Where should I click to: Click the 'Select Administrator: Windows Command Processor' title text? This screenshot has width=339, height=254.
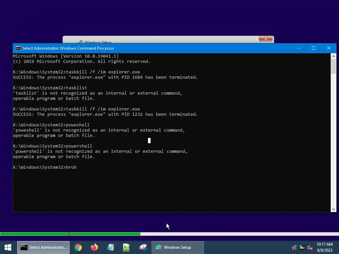tap(68, 48)
